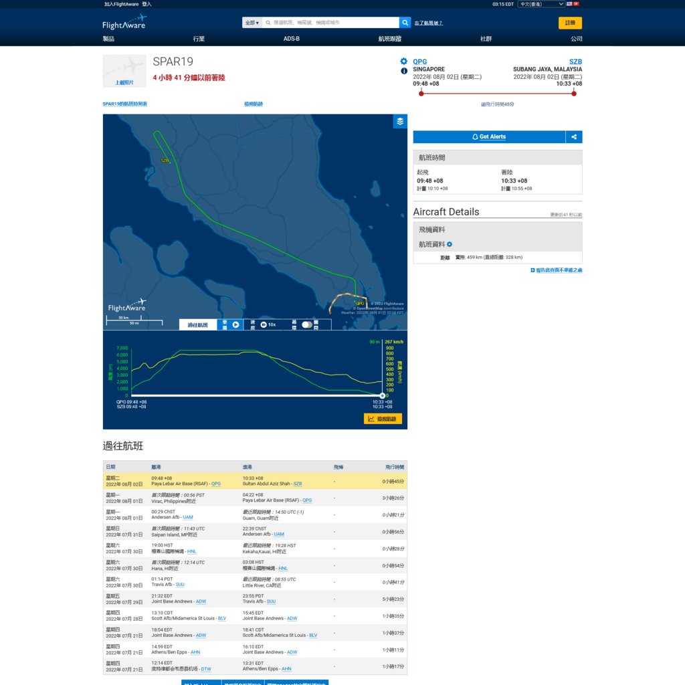Open the QPG origin airport link
This screenshot has width=685, height=685.
point(420,62)
